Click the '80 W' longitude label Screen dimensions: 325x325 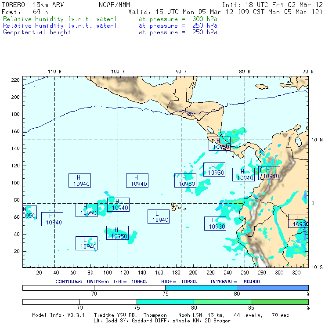coord(244,72)
